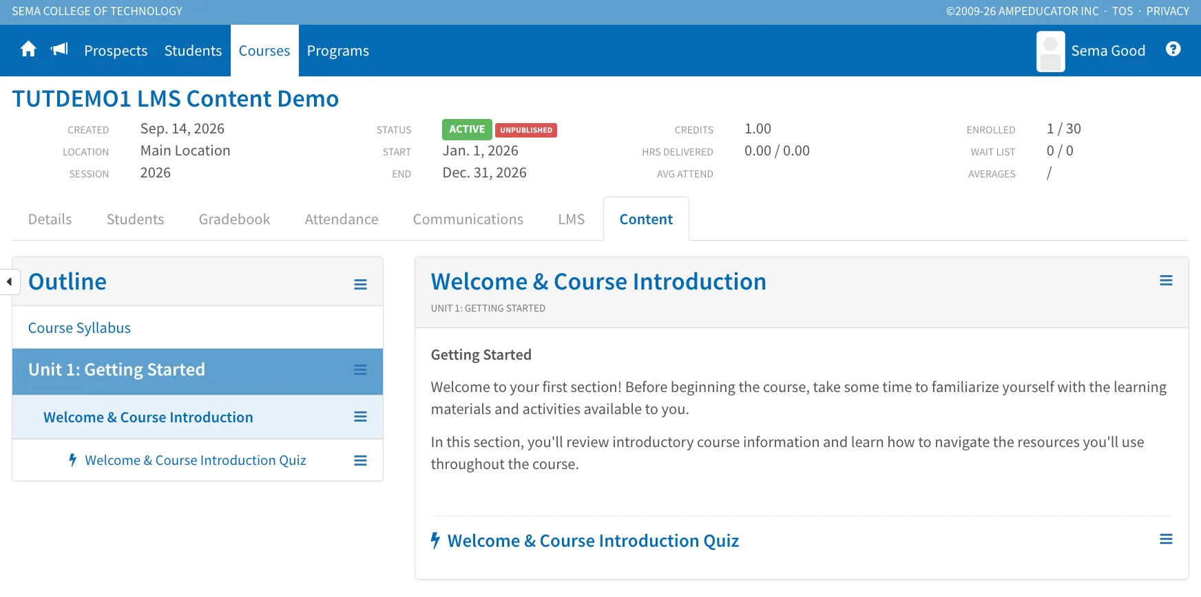Click the lightning icon beside the outline quiz

pos(73,460)
